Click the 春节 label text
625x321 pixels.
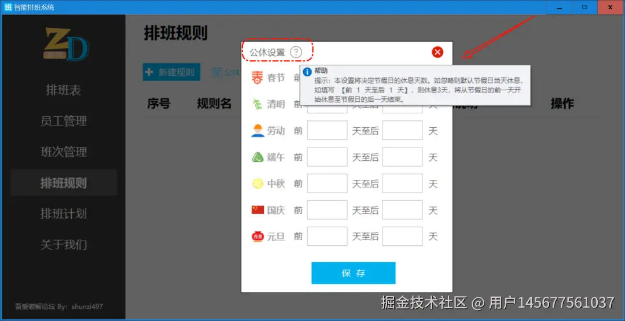276,78
